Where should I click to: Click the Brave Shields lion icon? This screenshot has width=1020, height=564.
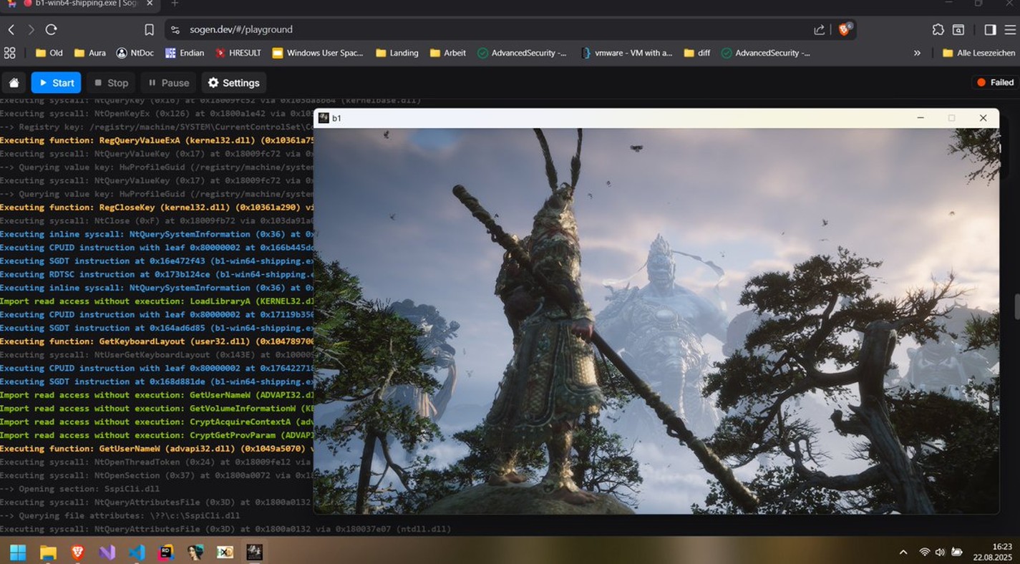click(x=844, y=29)
